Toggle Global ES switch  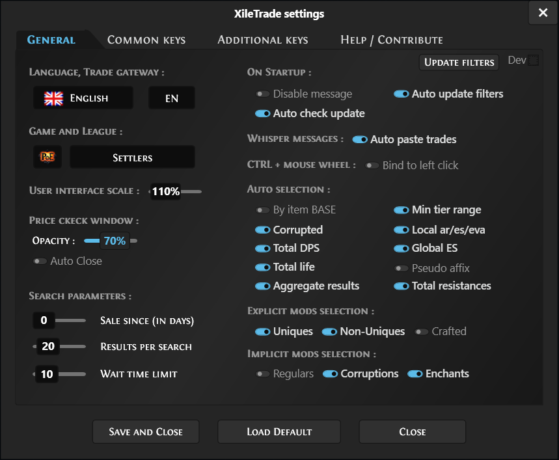click(401, 249)
